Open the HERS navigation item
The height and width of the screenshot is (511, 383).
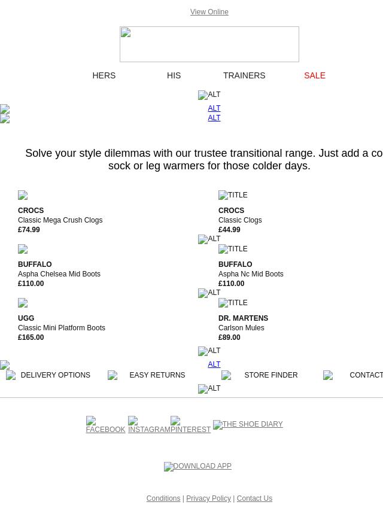104,75
